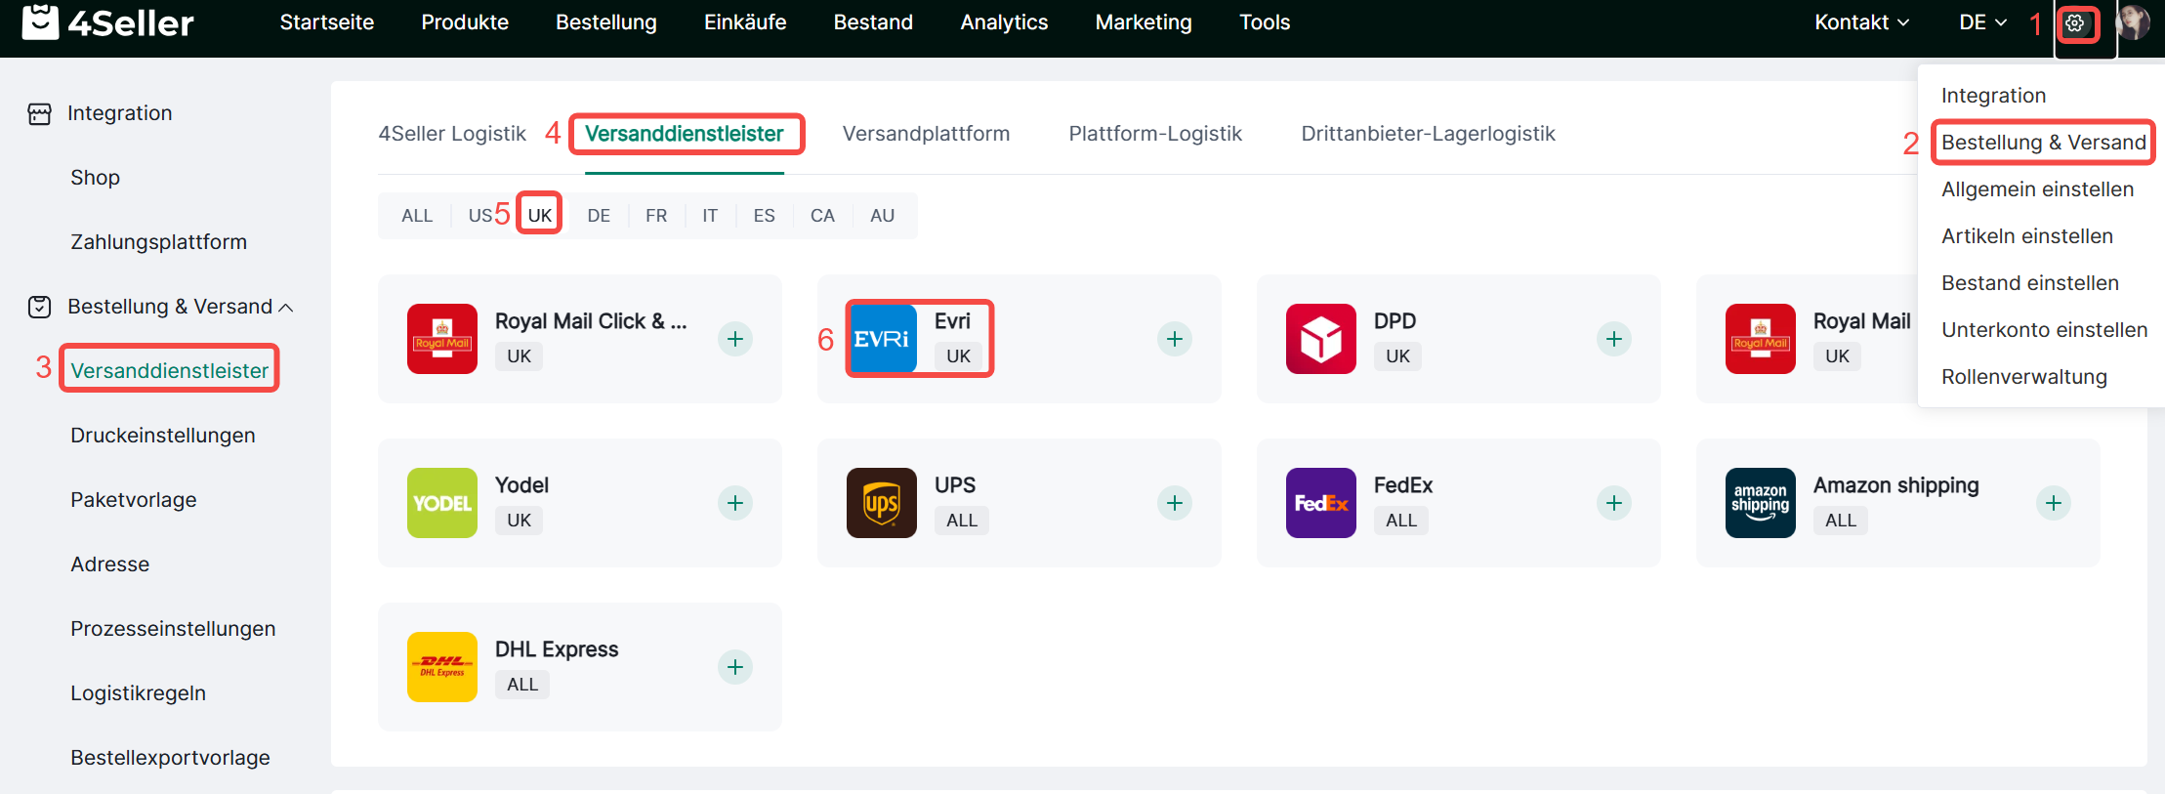The height and width of the screenshot is (794, 2165).
Task: Open Druckeinstellungen in the sidebar
Action: pos(163,436)
